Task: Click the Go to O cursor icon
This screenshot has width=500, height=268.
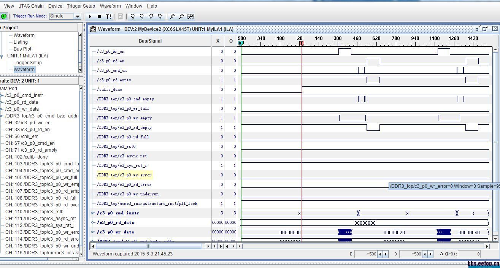Action: (x=142, y=16)
